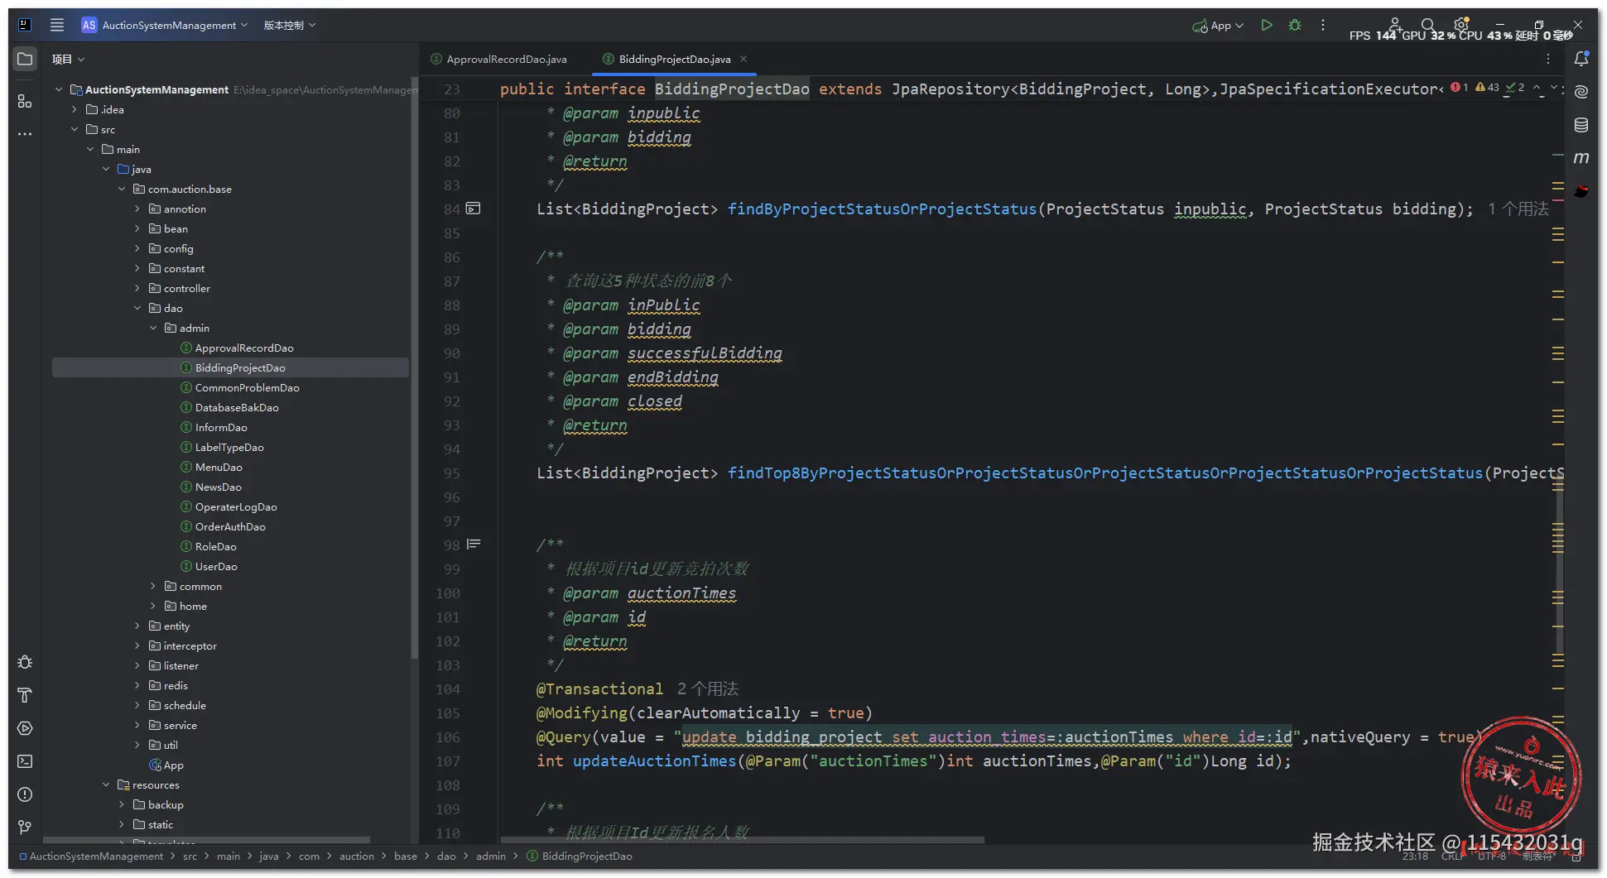Open the Git tool window
Image resolution: width=1607 pixels, height=878 pixels.
point(25,828)
